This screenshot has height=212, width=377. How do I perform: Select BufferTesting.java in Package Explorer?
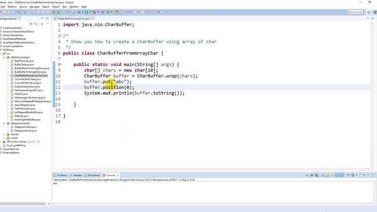pos(24,65)
